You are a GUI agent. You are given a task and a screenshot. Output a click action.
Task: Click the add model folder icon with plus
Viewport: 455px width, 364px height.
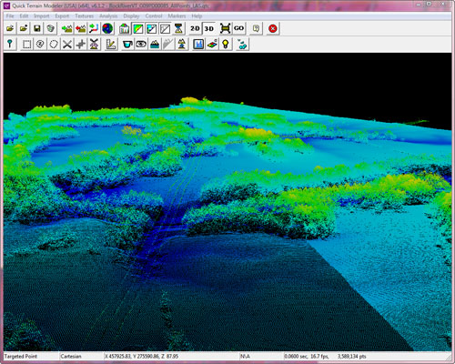(24, 29)
